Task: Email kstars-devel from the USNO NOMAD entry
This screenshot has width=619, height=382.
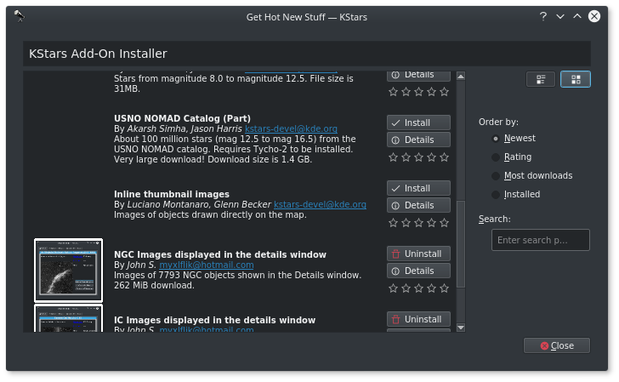Action: pos(291,128)
